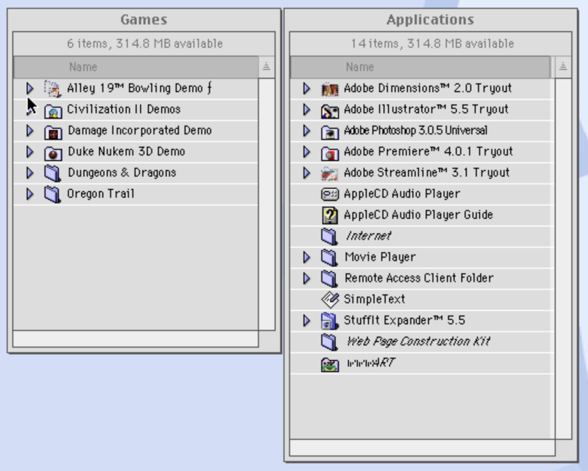This screenshot has width=588, height=471.
Task: Toggle sort order button in Games window
Action: coord(266,67)
